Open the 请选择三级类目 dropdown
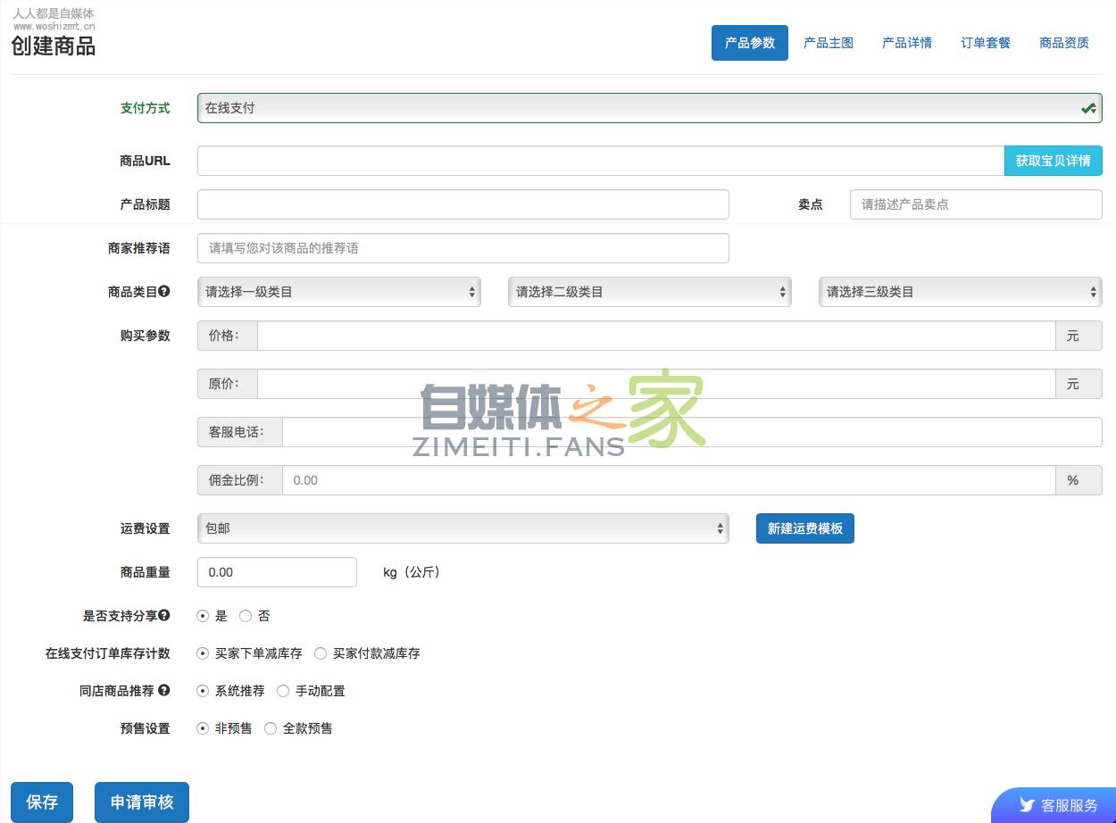Image resolution: width=1116 pixels, height=823 pixels. click(960, 291)
